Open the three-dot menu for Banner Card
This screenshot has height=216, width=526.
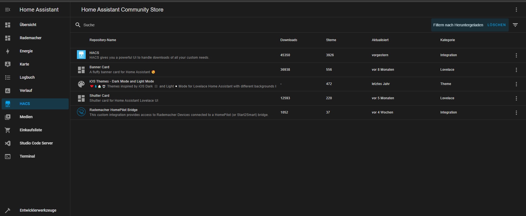click(x=516, y=70)
